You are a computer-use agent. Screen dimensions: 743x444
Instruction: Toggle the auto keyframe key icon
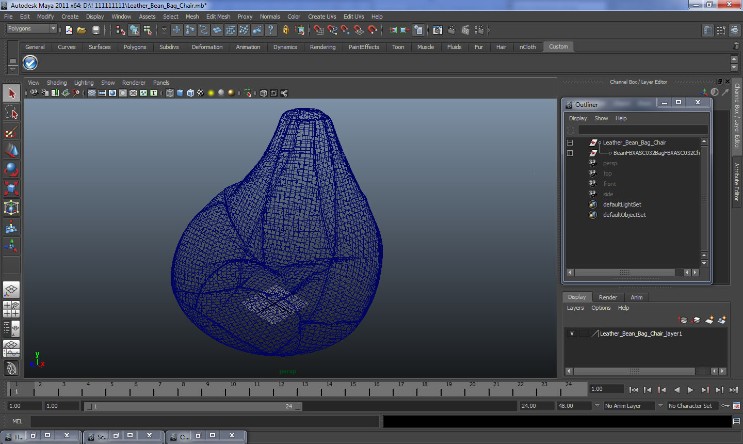click(x=725, y=406)
